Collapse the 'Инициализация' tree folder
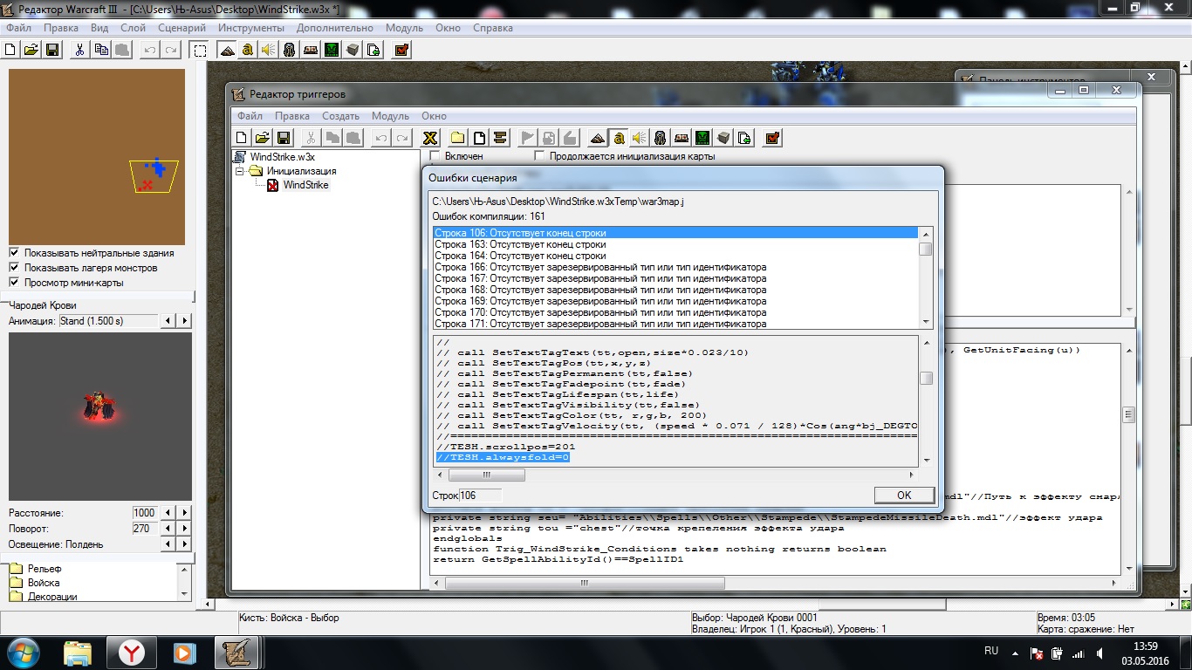Screen dimensions: 1192x670 click(x=239, y=171)
